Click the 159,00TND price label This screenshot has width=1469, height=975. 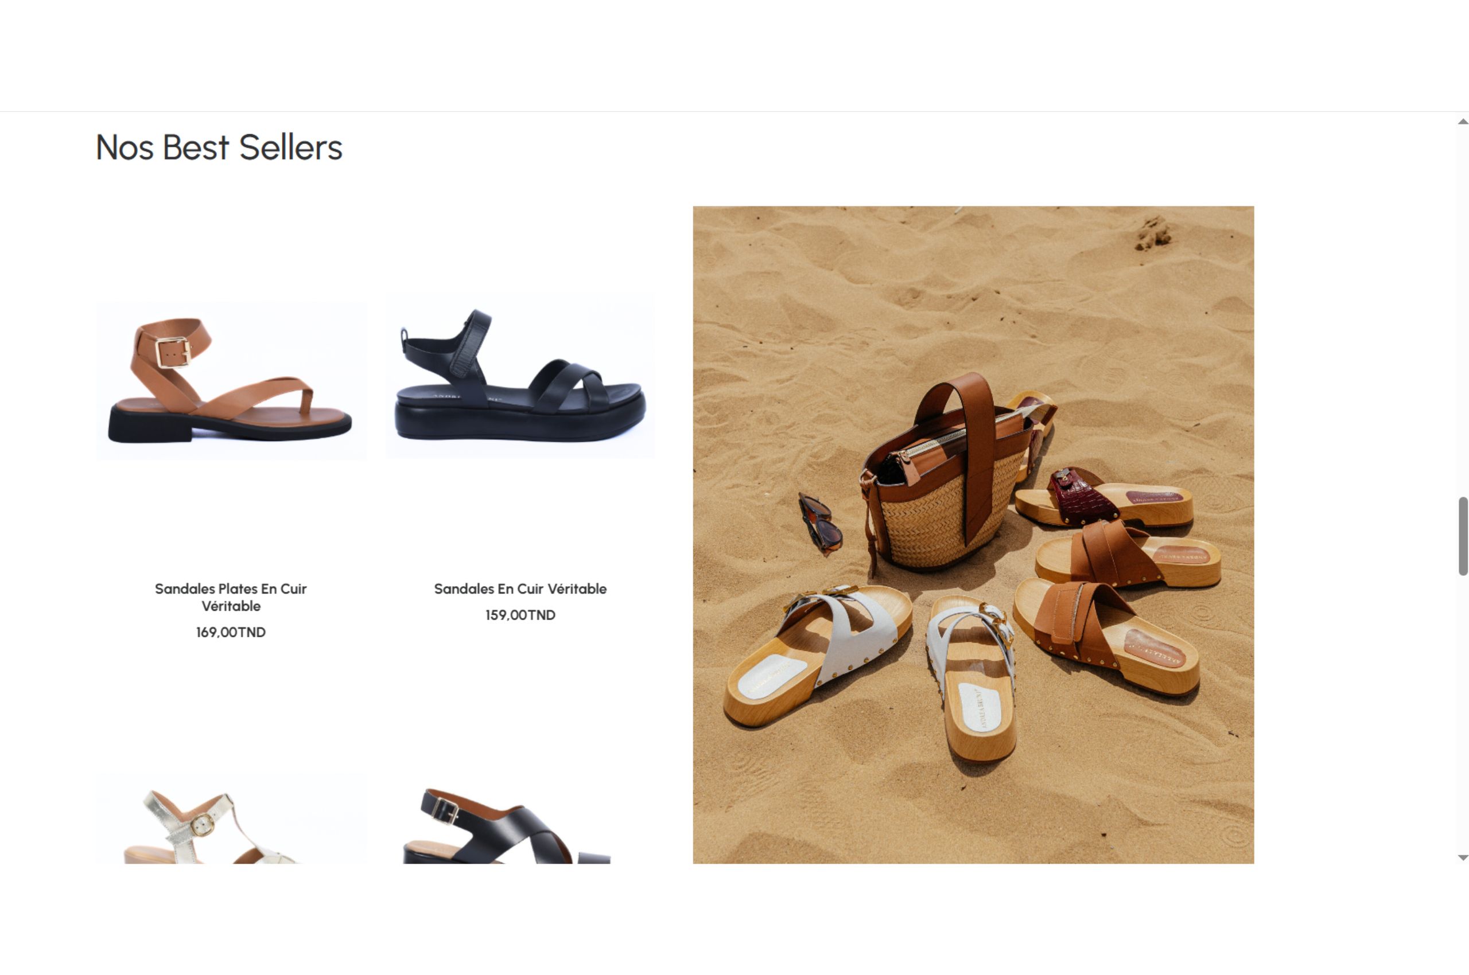pyautogui.click(x=520, y=615)
